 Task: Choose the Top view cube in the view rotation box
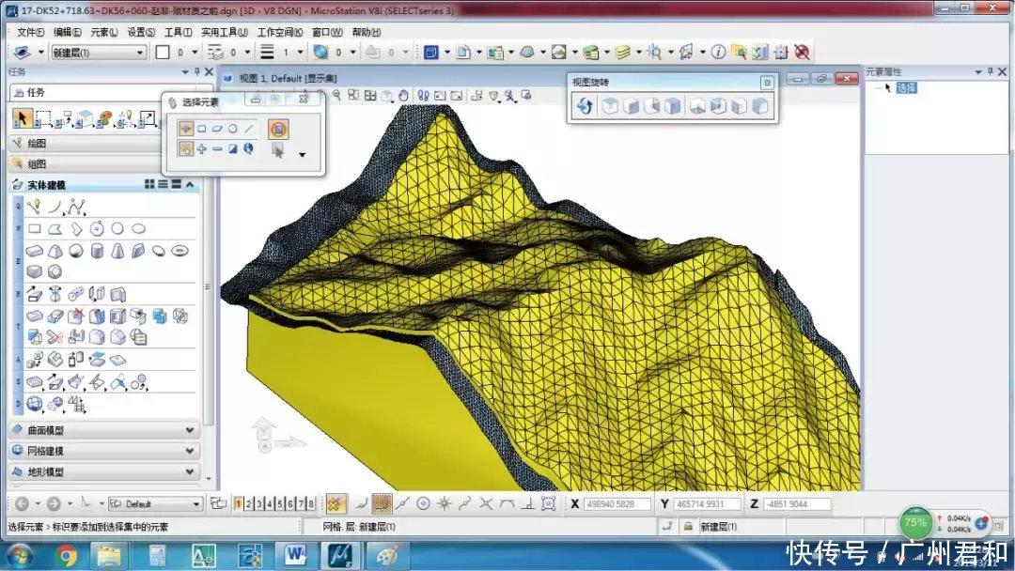tap(609, 106)
